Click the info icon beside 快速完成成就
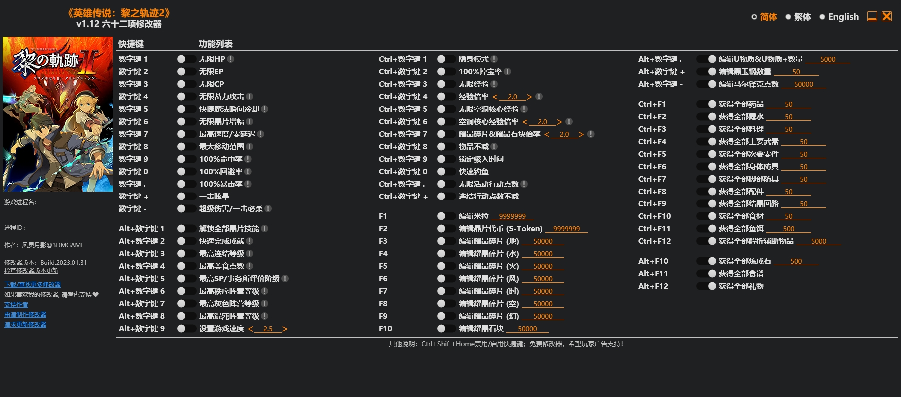 249,241
